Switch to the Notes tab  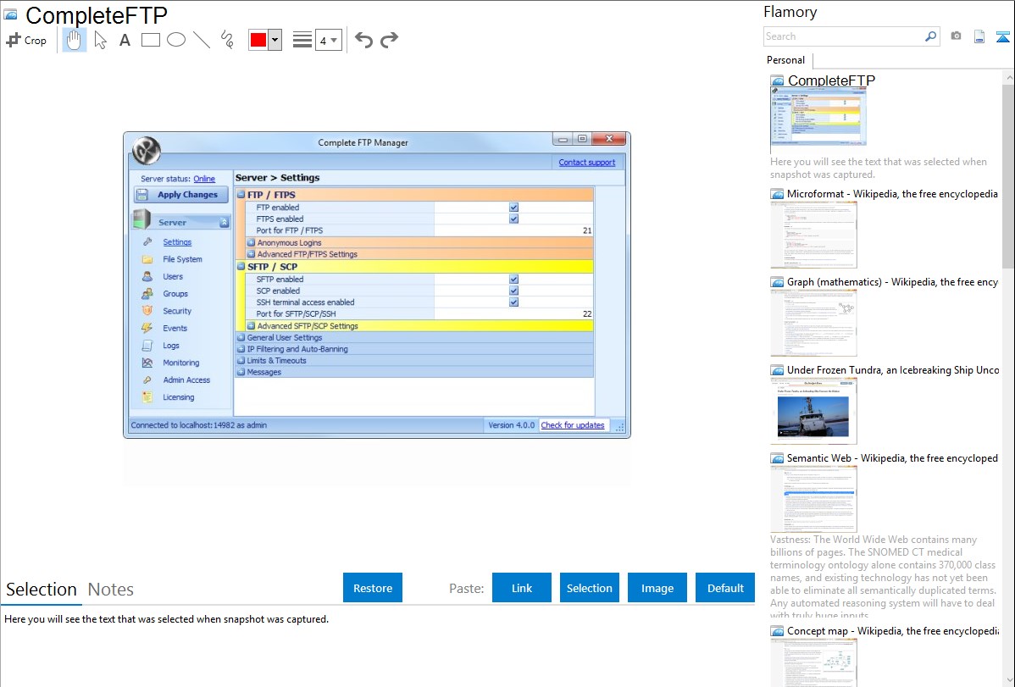tap(111, 590)
